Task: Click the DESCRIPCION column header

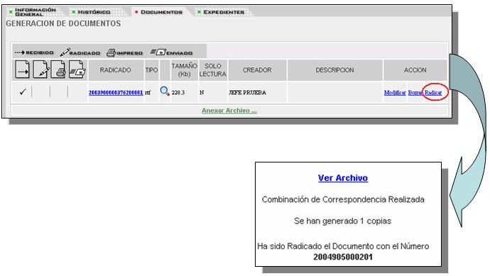Action: point(334,70)
